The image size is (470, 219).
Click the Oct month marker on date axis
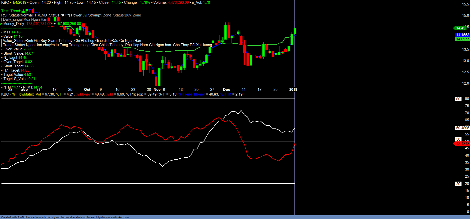point(87,90)
